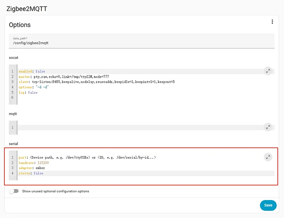This screenshot has width=284, height=218.
Task: Save the Zigbee2MQTT options
Action: [x=268, y=205]
